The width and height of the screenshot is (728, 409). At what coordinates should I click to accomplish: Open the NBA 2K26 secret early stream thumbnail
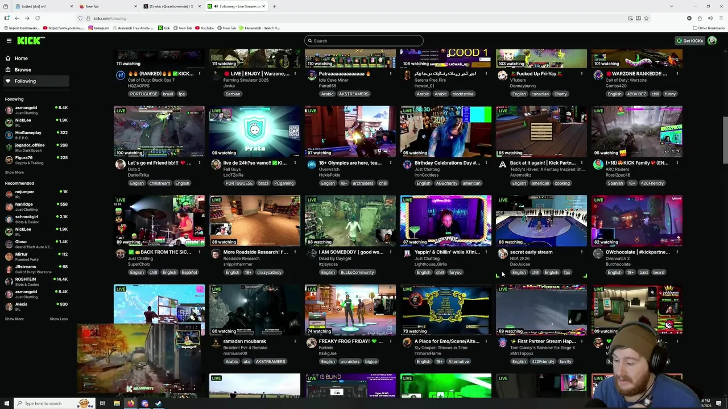[x=541, y=220]
